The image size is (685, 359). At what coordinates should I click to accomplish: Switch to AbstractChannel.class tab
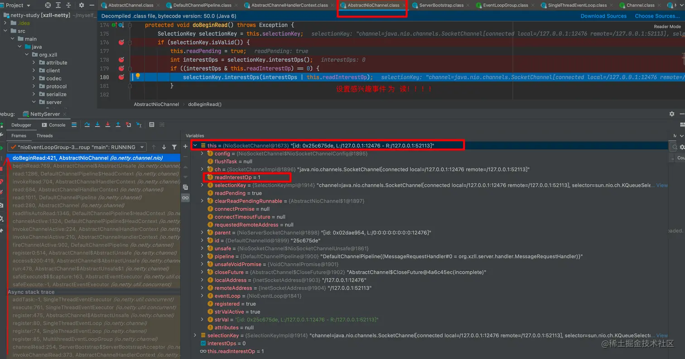click(131, 5)
